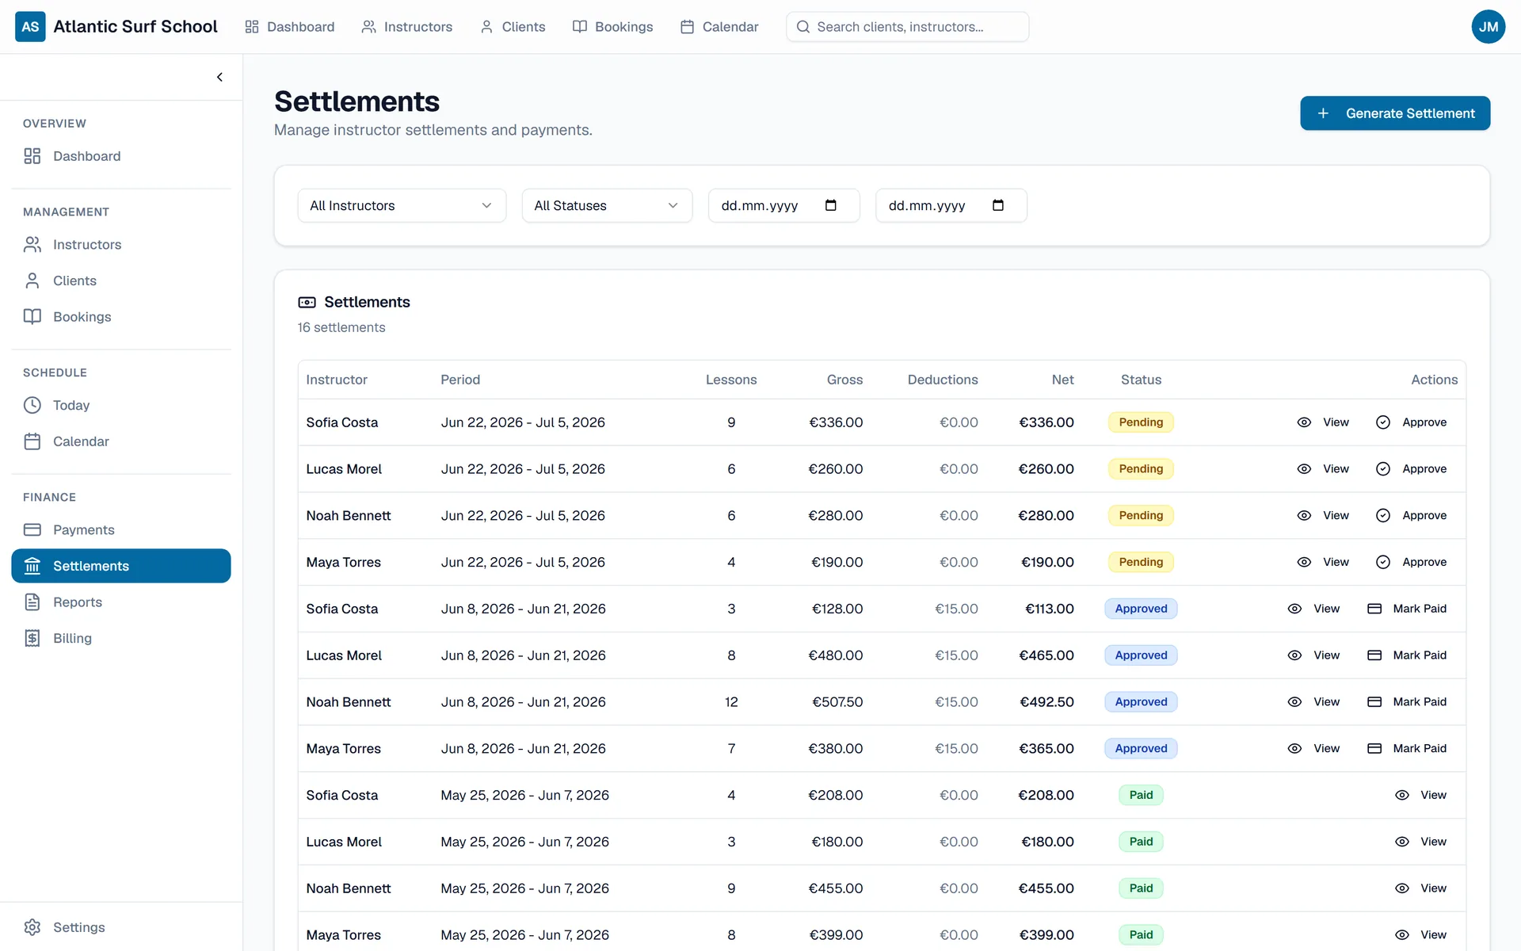This screenshot has height=951, width=1521.
Task: Click the Pending badge in Sofia Costa's row
Action: 1141,422
